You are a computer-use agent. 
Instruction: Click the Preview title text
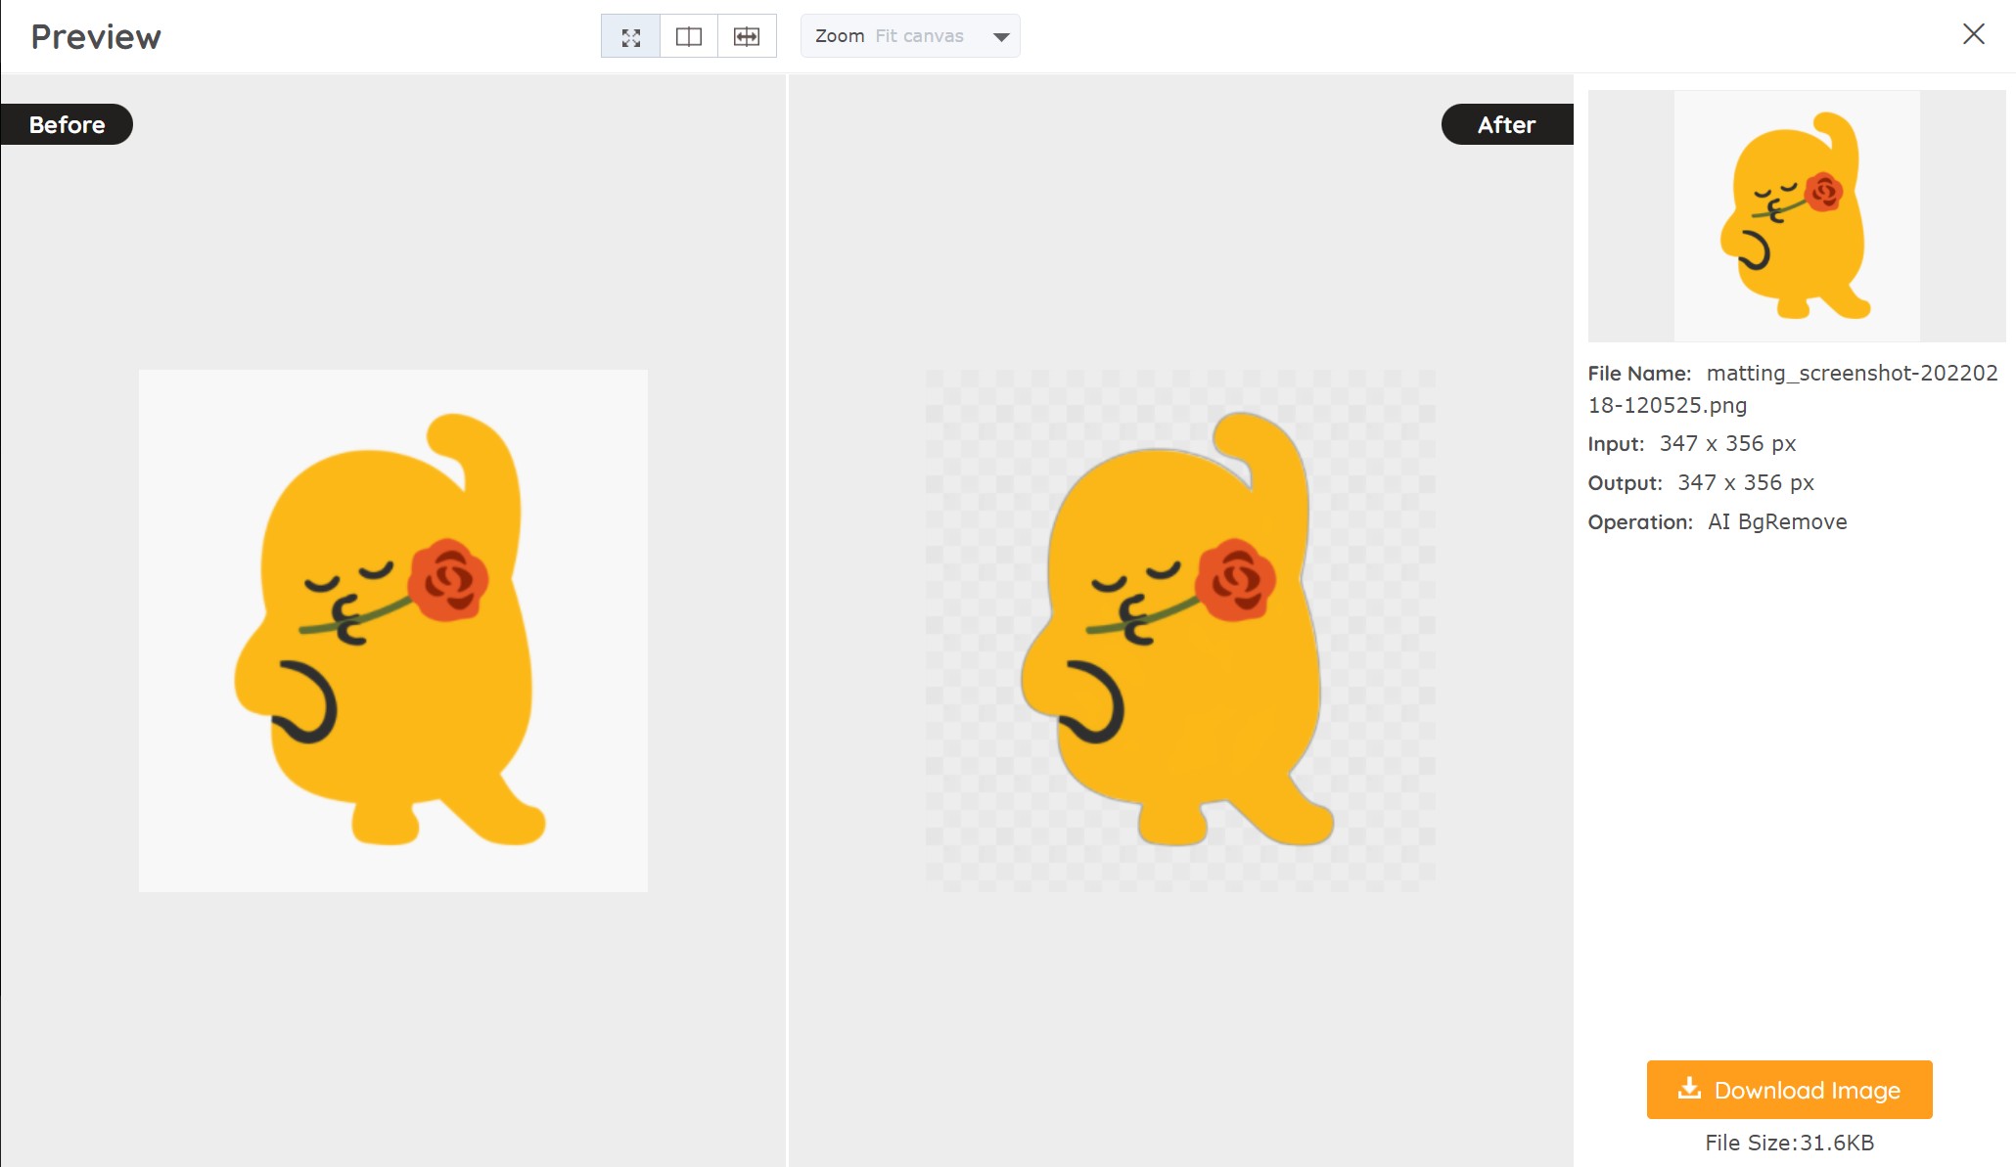(x=96, y=36)
